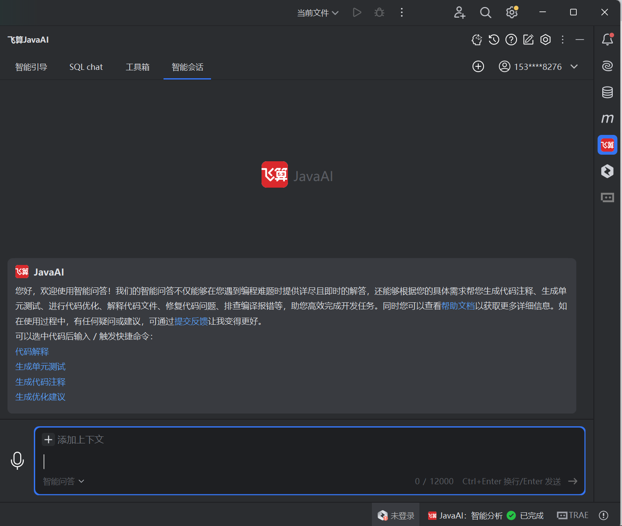The width and height of the screenshot is (622, 526).
Task: Open the Database tool window icon
Action: [x=607, y=92]
